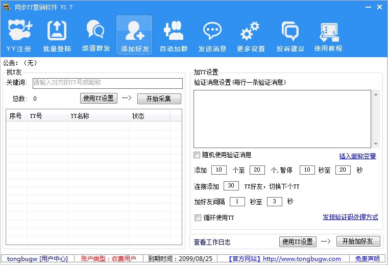Click the 账户类型：收费用户 status text
The image size is (388, 265).
(x=109, y=259)
